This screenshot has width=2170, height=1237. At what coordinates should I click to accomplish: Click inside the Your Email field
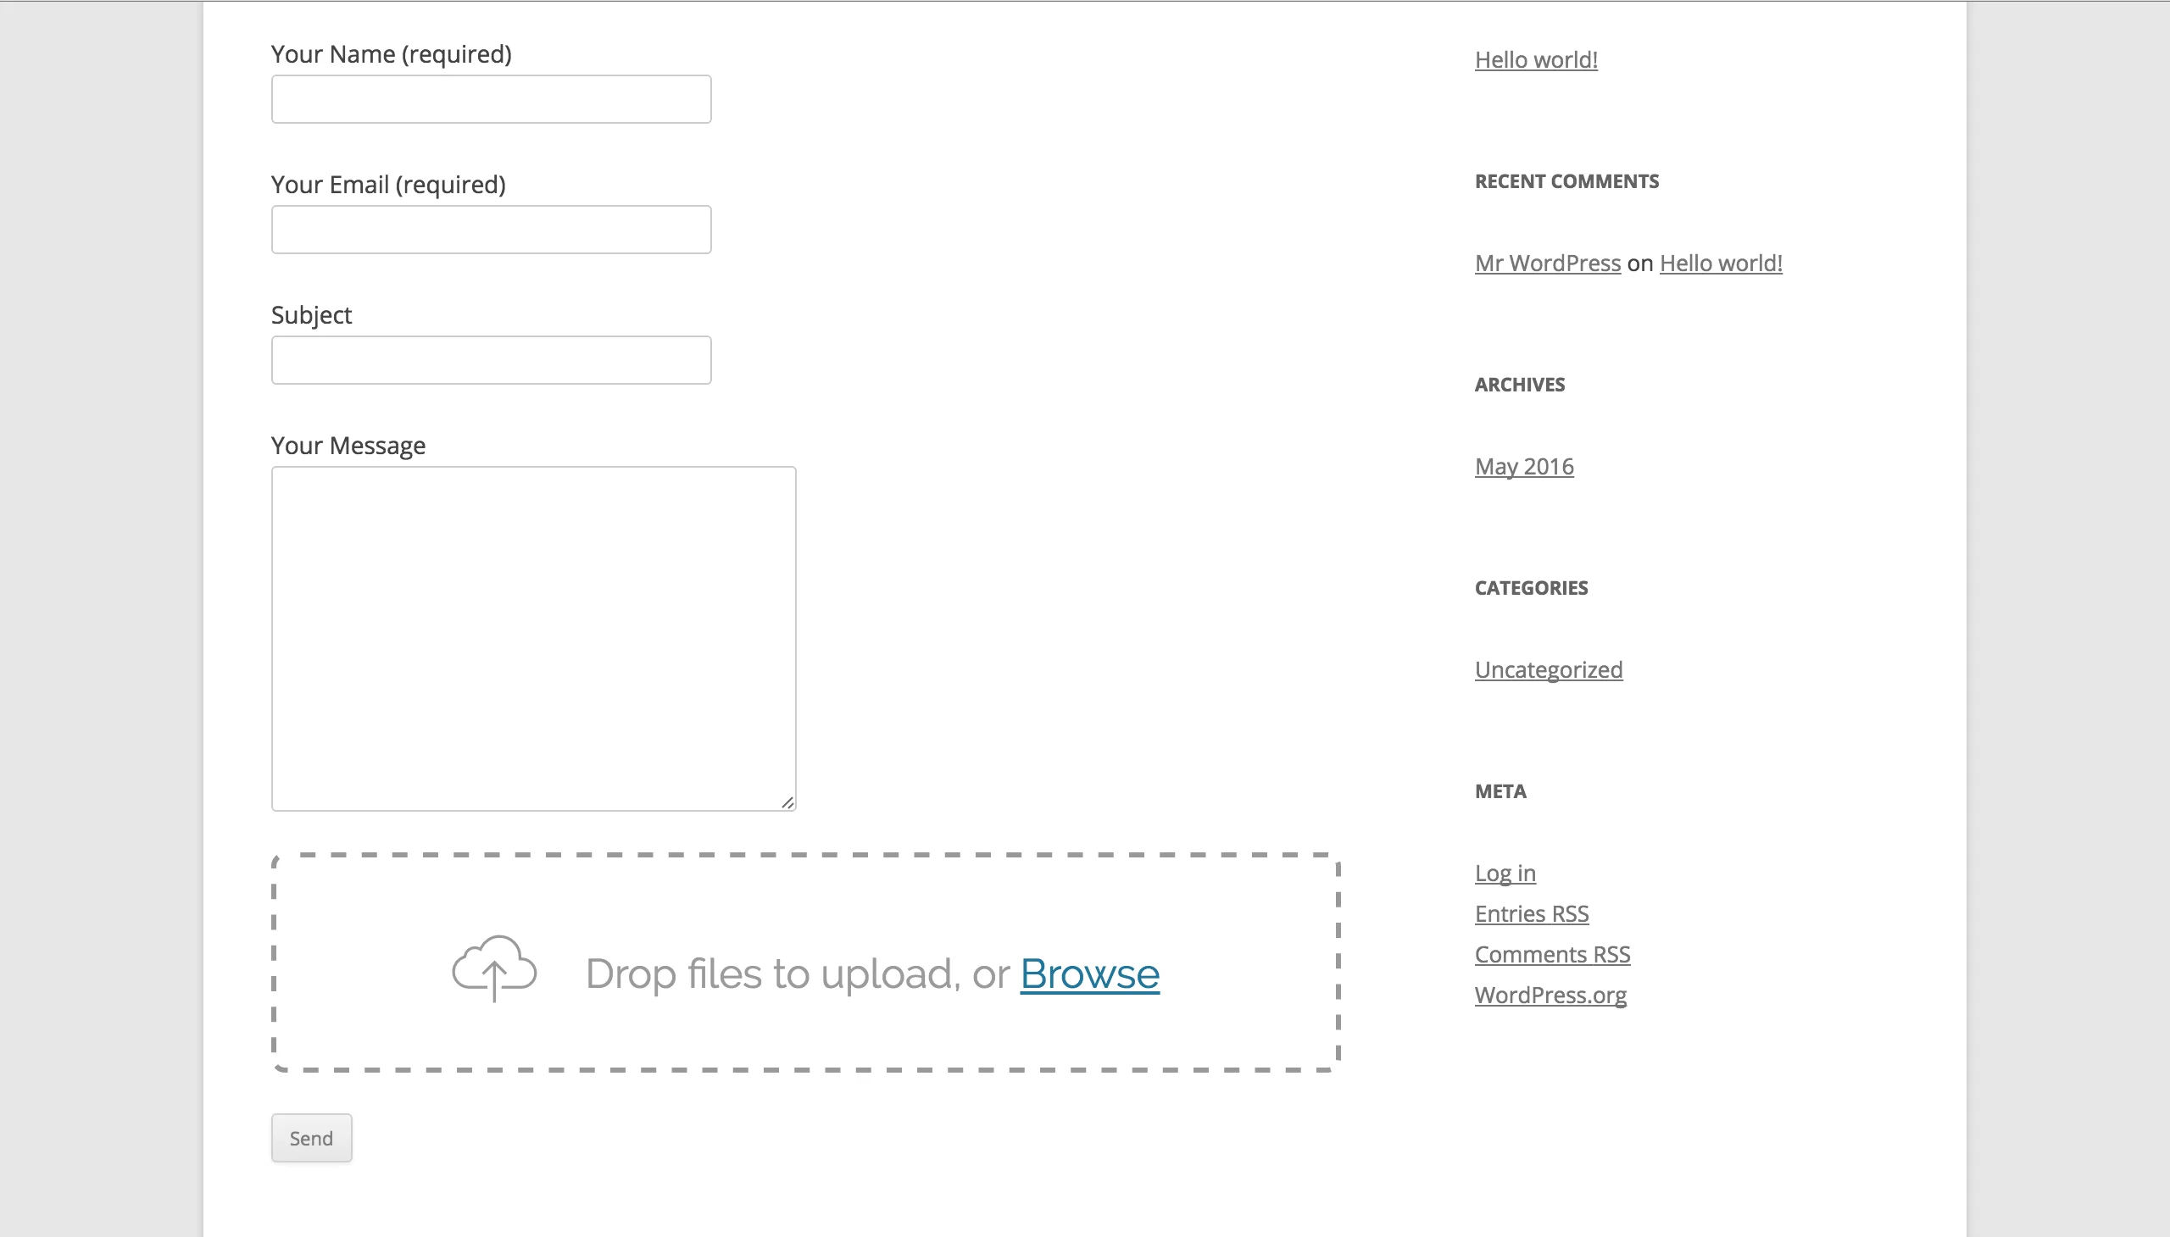tap(490, 229)
